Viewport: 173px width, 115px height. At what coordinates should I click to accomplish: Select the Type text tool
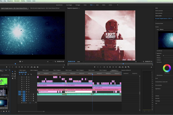(x=15, y=78)
